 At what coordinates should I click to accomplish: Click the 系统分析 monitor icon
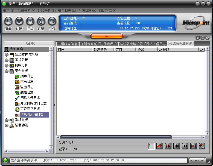12,60
